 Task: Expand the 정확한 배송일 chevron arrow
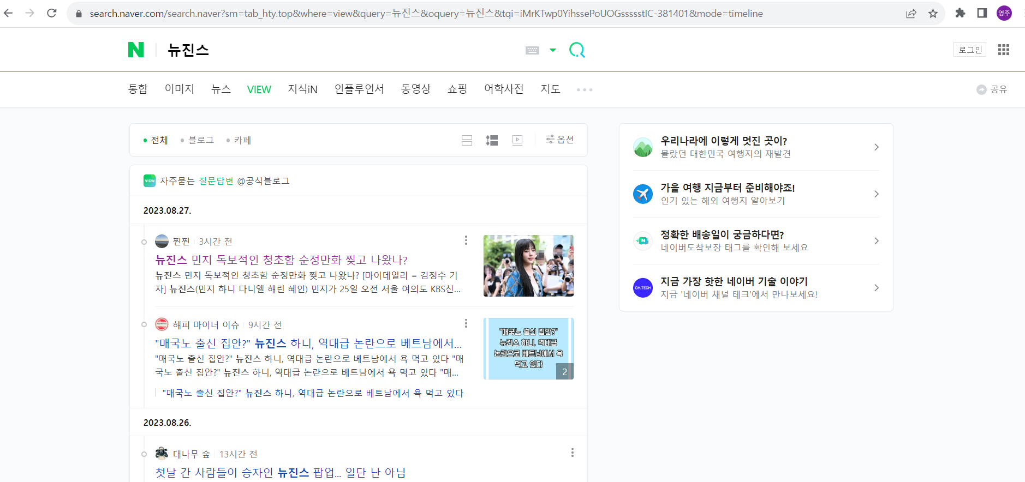click(876, 241)
